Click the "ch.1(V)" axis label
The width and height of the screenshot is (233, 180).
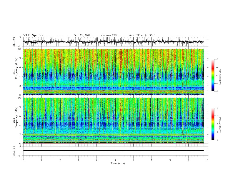tap(14, 41)
